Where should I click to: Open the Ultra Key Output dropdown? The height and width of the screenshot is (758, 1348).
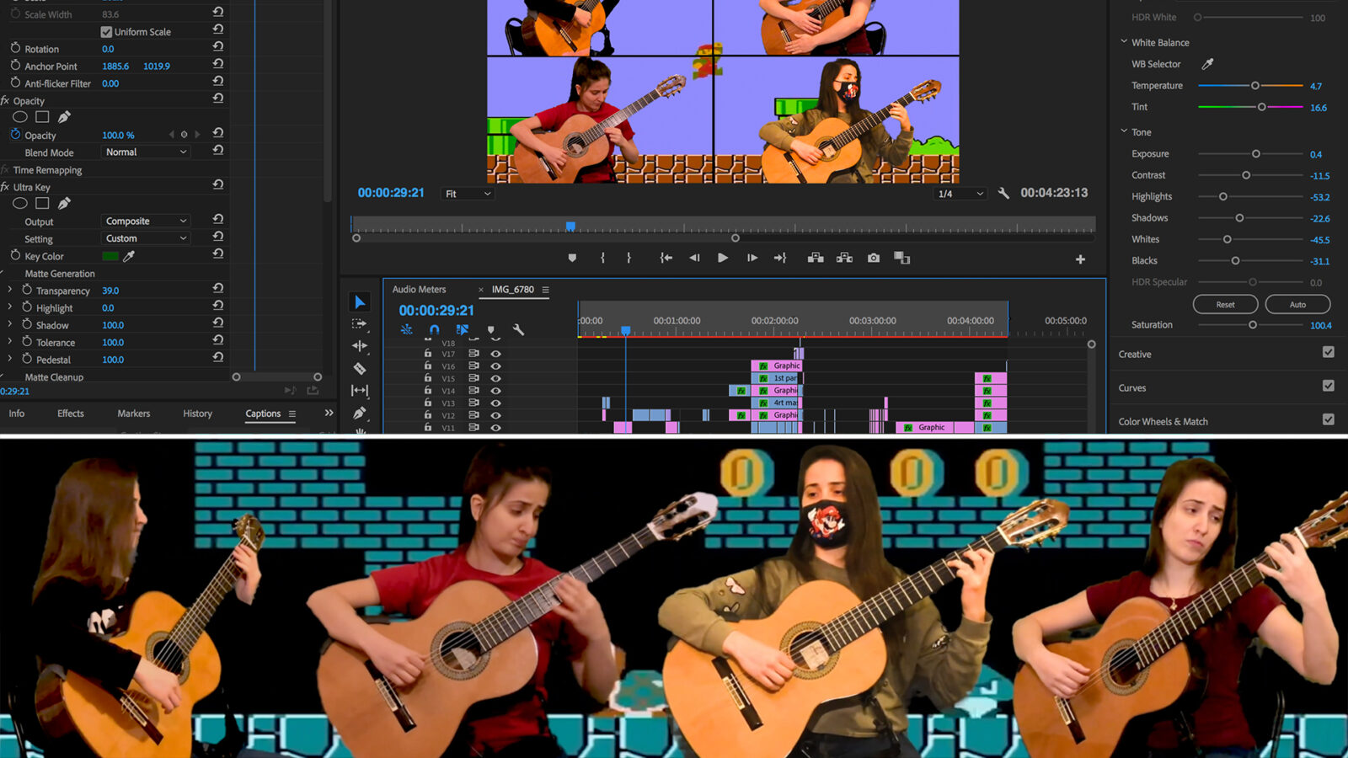pyautogui.click(x=146, y=222)
